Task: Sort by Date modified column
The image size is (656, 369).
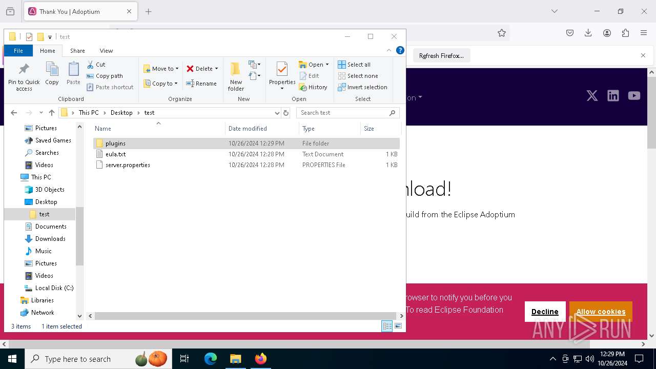Action: (x=262, y=129)
